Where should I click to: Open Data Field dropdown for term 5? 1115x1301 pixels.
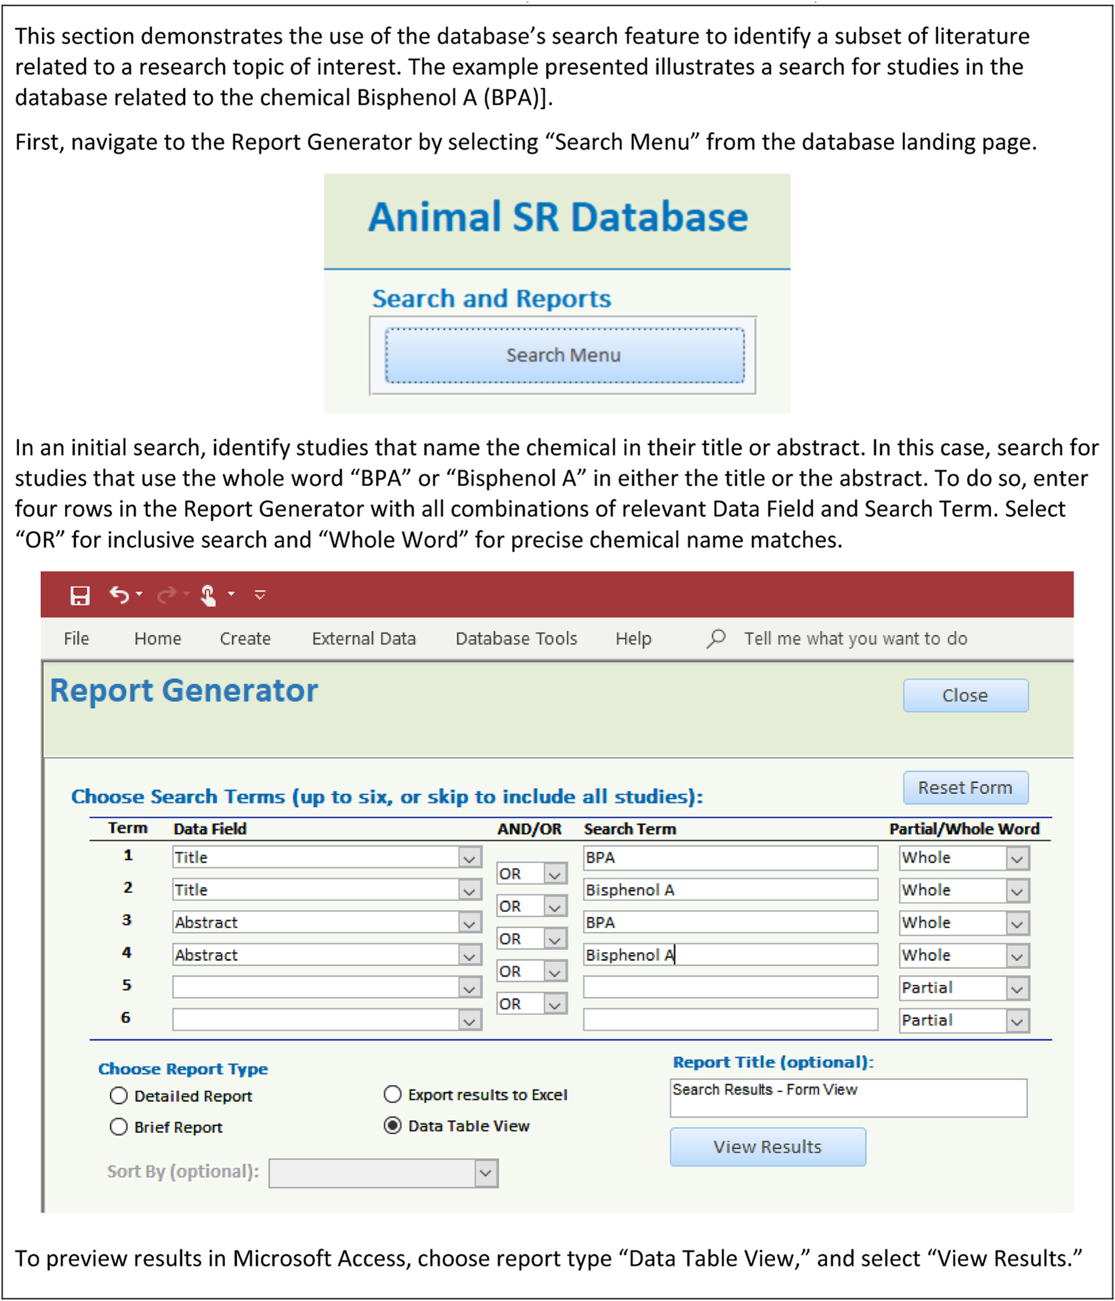pos(469,989)
